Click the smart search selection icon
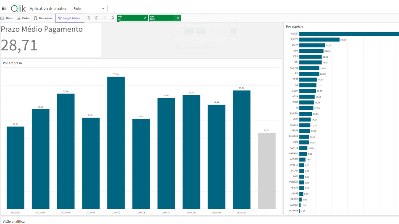Viewport: 399px width, 224px height. coord(89,18)
